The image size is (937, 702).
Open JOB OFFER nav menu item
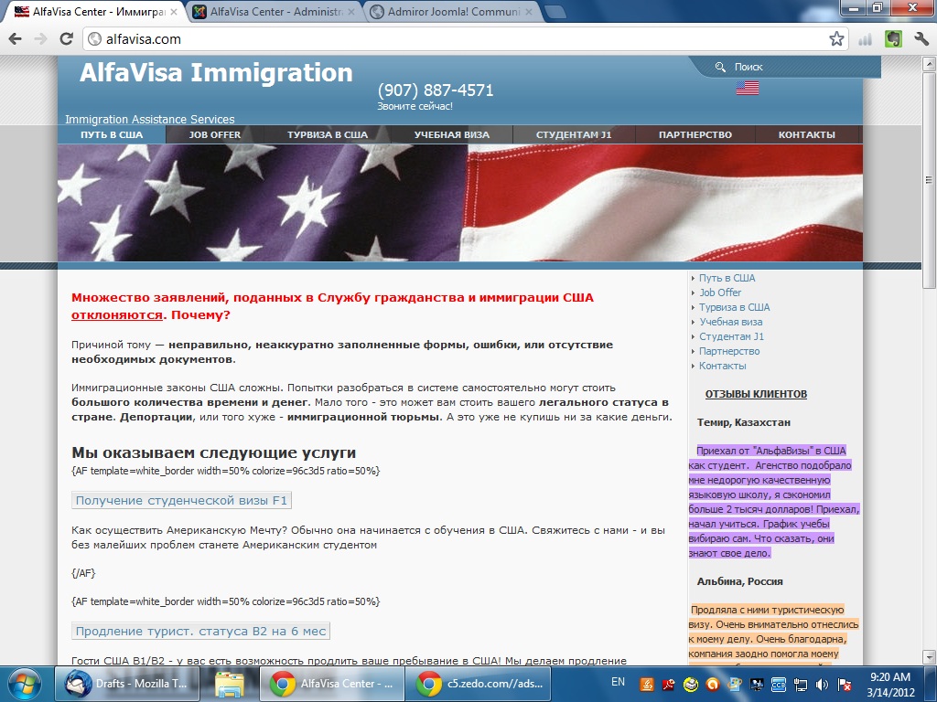click(214, 134)
